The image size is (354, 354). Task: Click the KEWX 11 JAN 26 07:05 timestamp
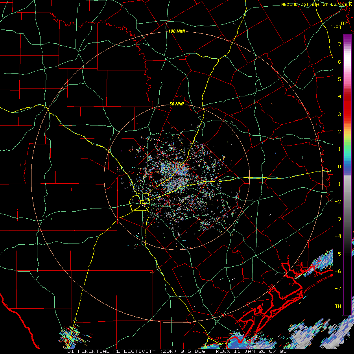251,351
